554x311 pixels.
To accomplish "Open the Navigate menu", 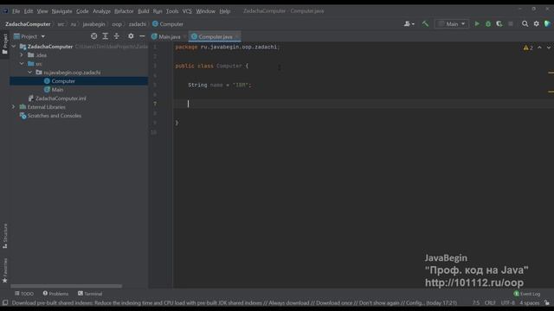I will [61, 11].
